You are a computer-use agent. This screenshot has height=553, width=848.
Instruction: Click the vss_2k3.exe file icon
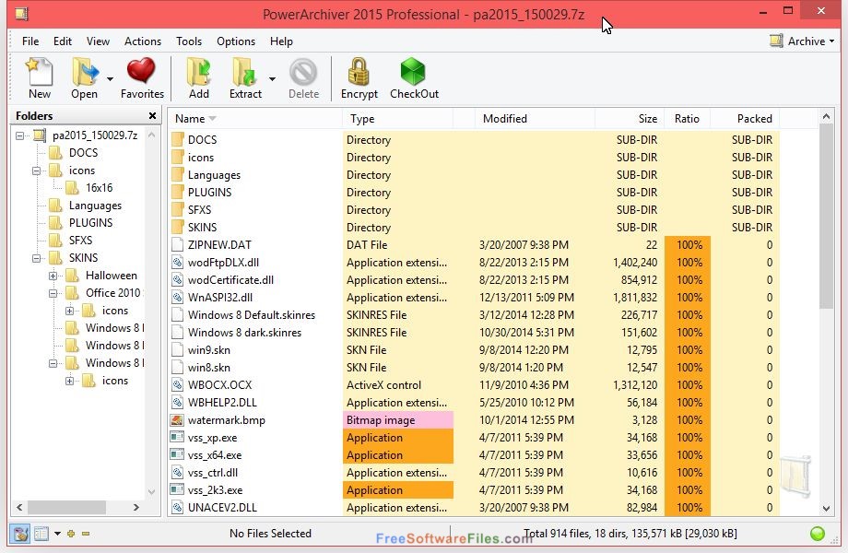(x=176, y=489)
